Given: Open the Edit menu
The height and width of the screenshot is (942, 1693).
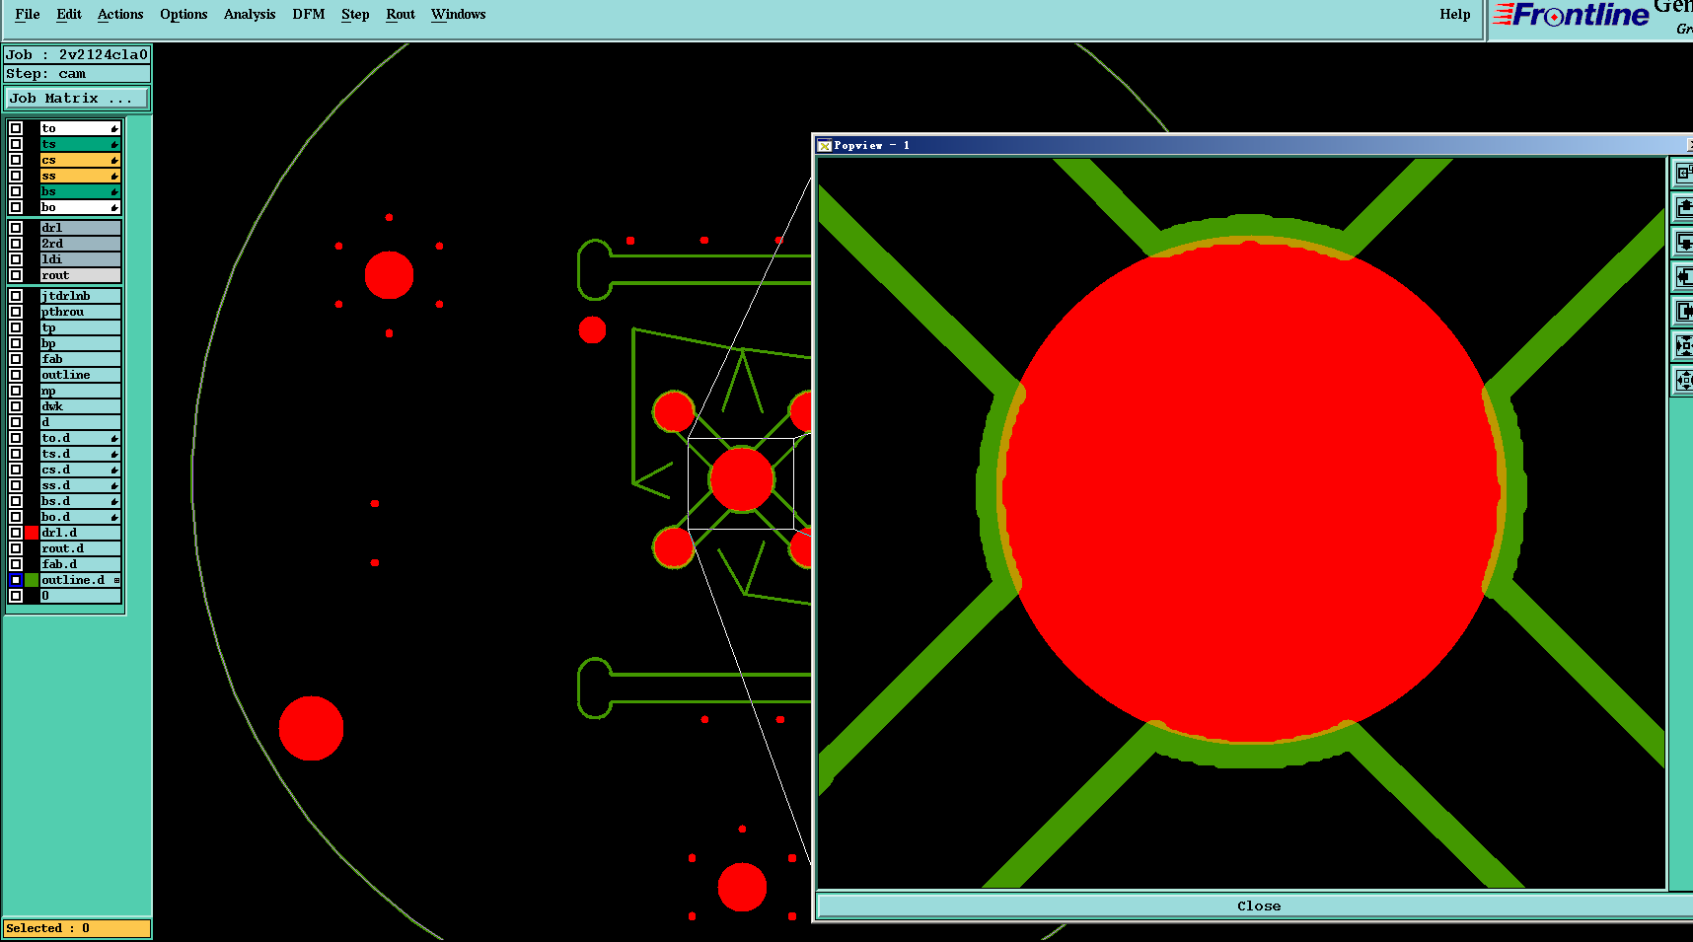Looking at the screenshot, I should tap(69, 14).
